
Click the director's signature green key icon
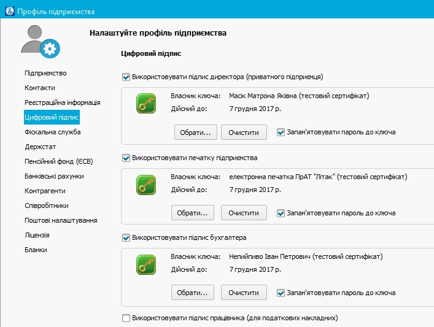coord(145,104)
